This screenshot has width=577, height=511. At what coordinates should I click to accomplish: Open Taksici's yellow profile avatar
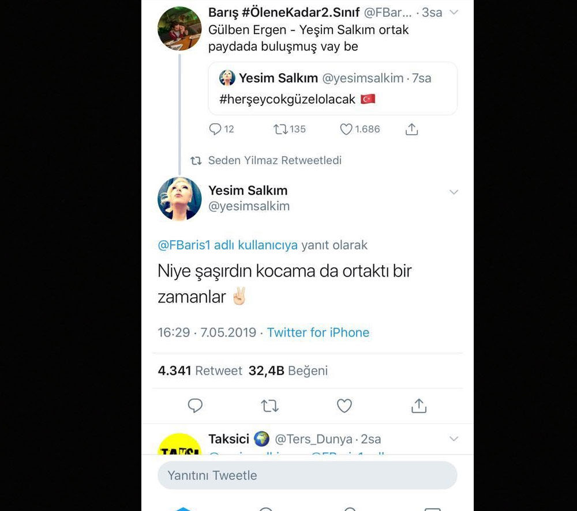(x=179, y=445)
